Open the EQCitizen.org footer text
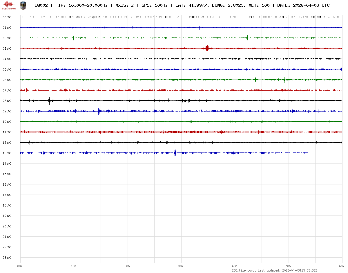This screenshot has width=348, height=273. pyautogui.click(x=244, y=270)
